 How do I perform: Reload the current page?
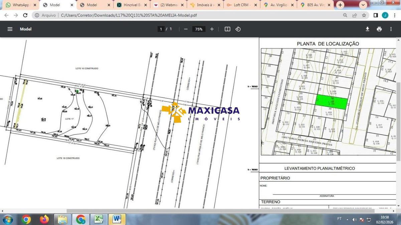pyautogui.click(x=25, y=15)
